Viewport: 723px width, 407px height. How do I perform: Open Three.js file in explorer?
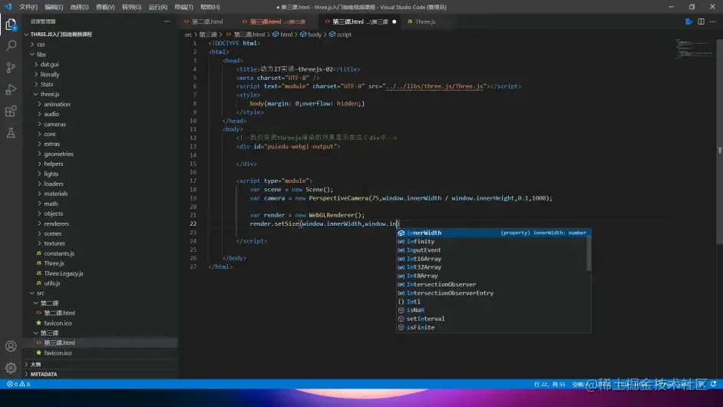[x=54, y=263]
